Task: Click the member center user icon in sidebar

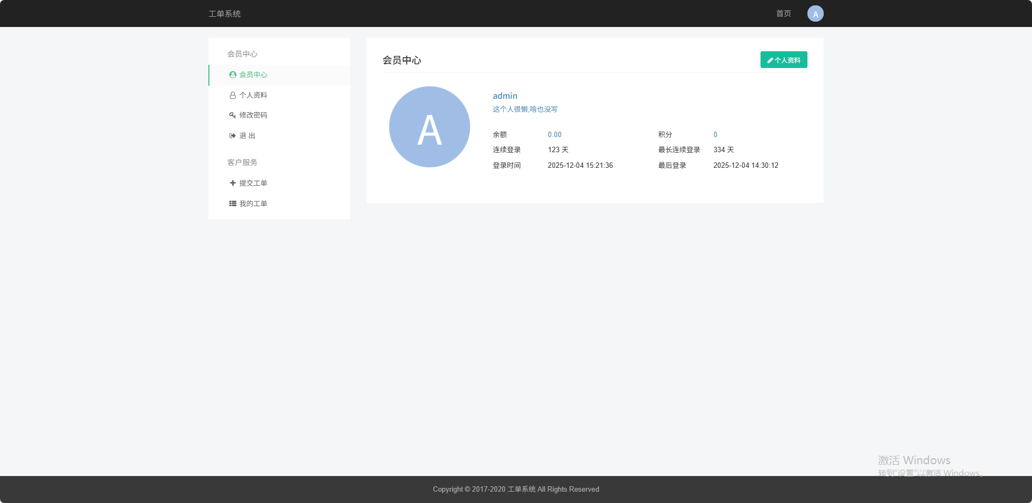Action: point(233,75)
